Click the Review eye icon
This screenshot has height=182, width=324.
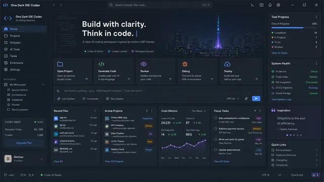coord(143,64)
